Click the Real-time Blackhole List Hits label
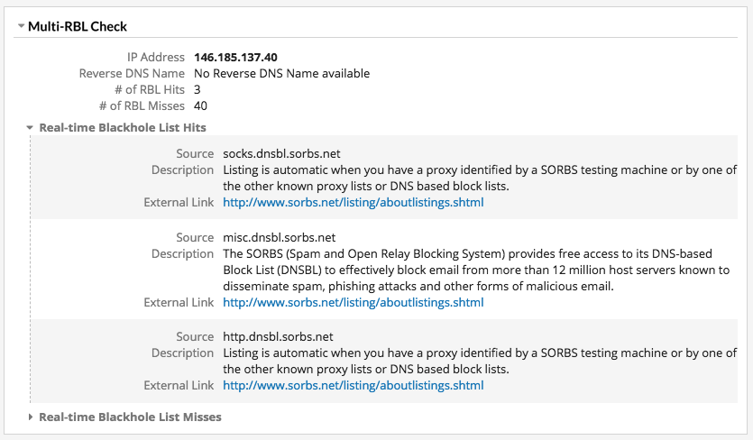 [x=123, y=128]
